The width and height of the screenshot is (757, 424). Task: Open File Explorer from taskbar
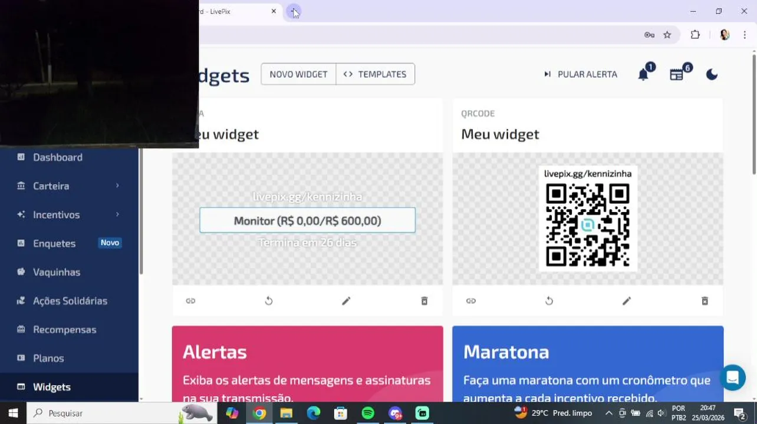point(286,413)
